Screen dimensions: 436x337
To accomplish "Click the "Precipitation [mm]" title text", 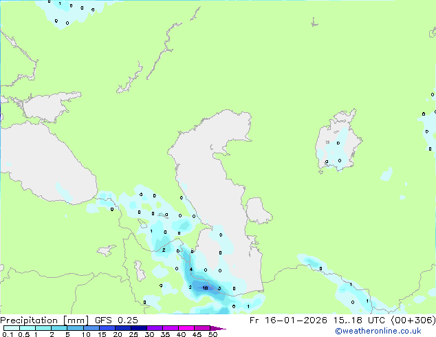I will tap(45, 320).
